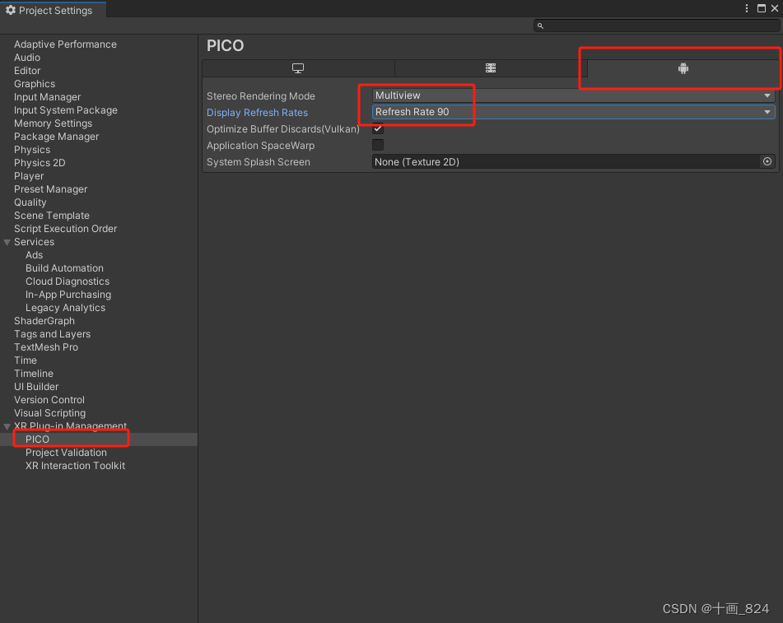Image resolution: width=783 pixels, height=623 pixels.
Task: Open Build Automation under Services
Action: [x=64, y=268]
